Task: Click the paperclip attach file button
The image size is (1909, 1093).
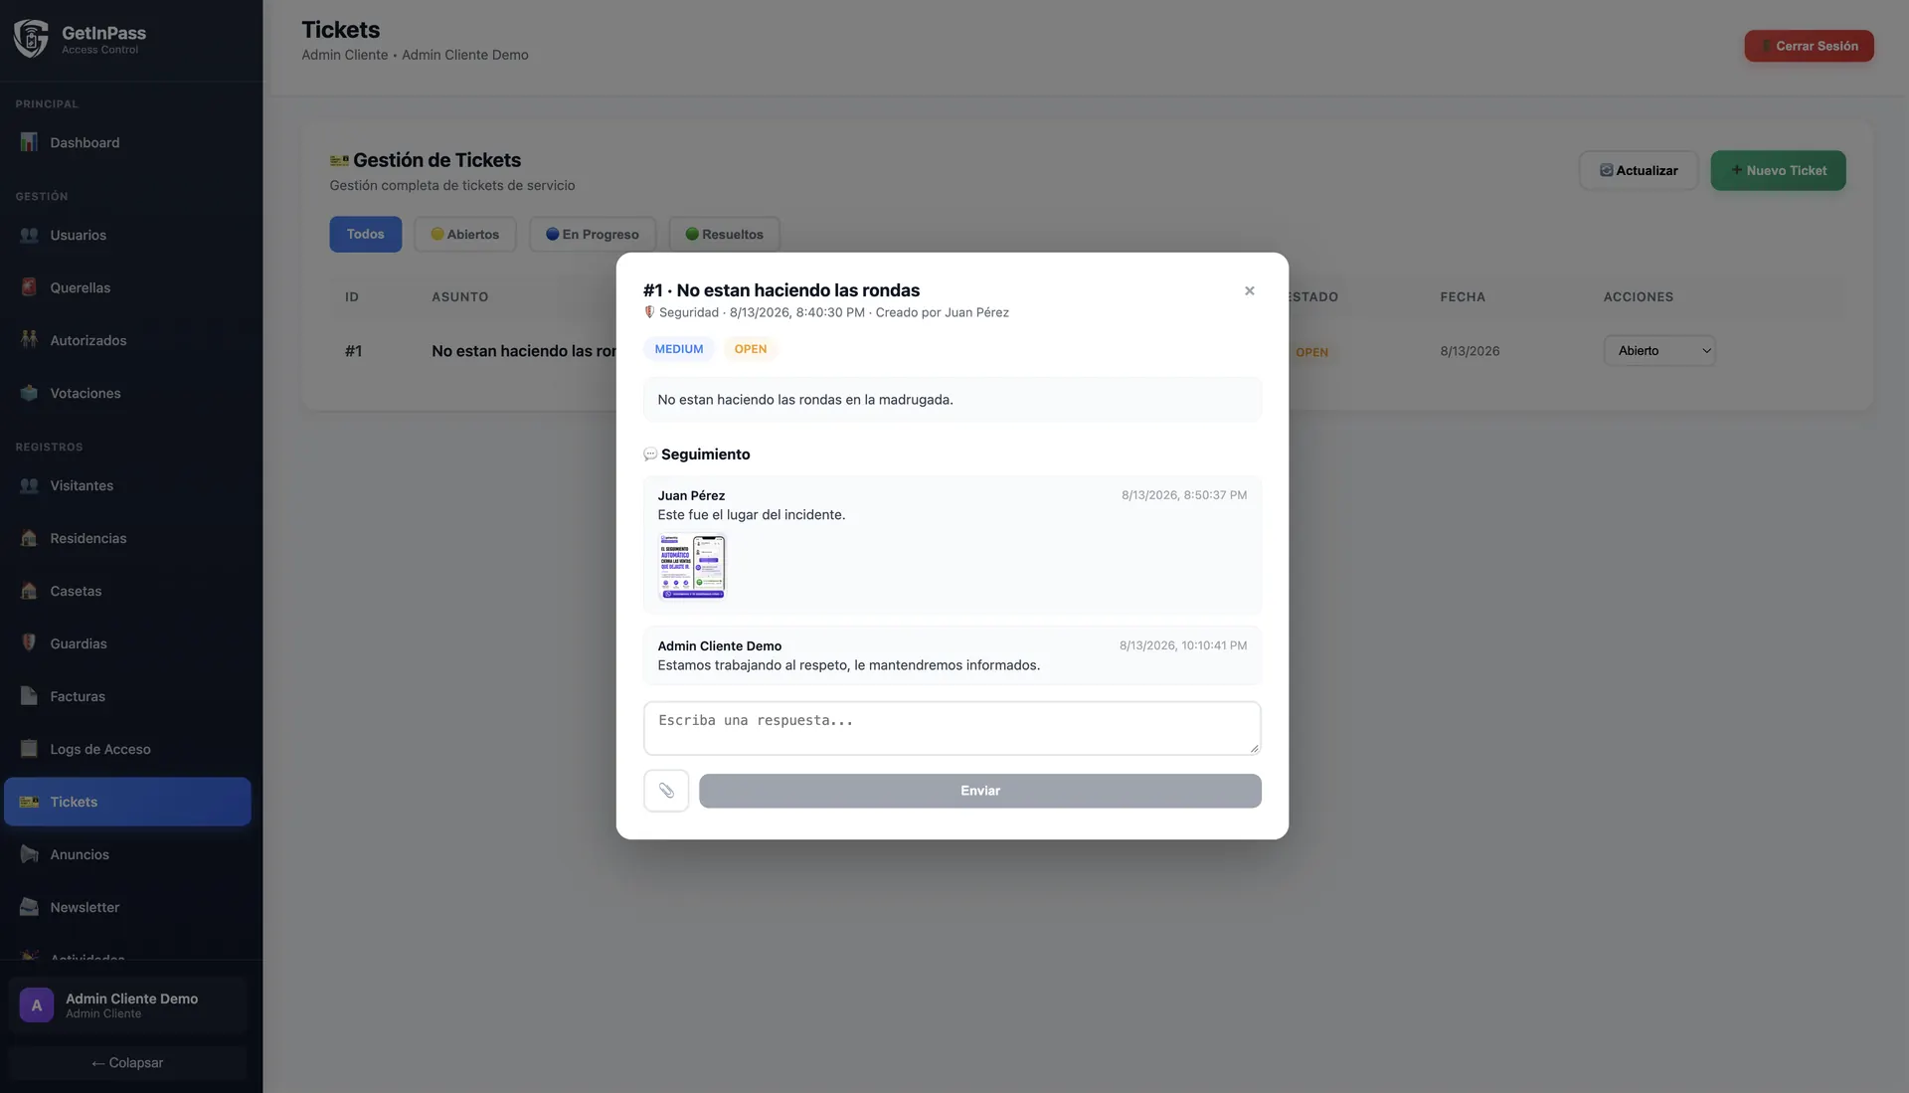Action: tap(666, 791)
